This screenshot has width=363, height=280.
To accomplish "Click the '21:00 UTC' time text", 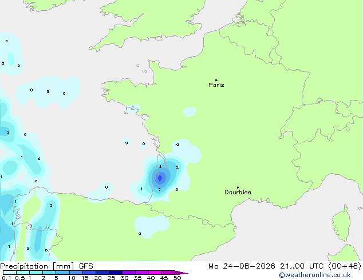I will (x=302, y=266).
